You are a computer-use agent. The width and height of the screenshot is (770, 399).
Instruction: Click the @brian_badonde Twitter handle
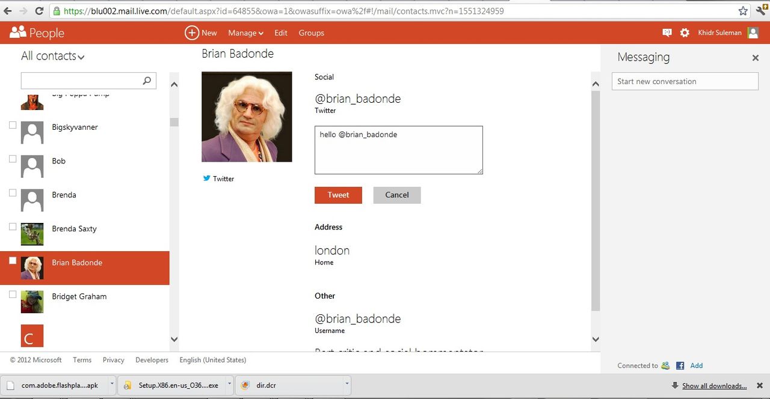(358, 99)
